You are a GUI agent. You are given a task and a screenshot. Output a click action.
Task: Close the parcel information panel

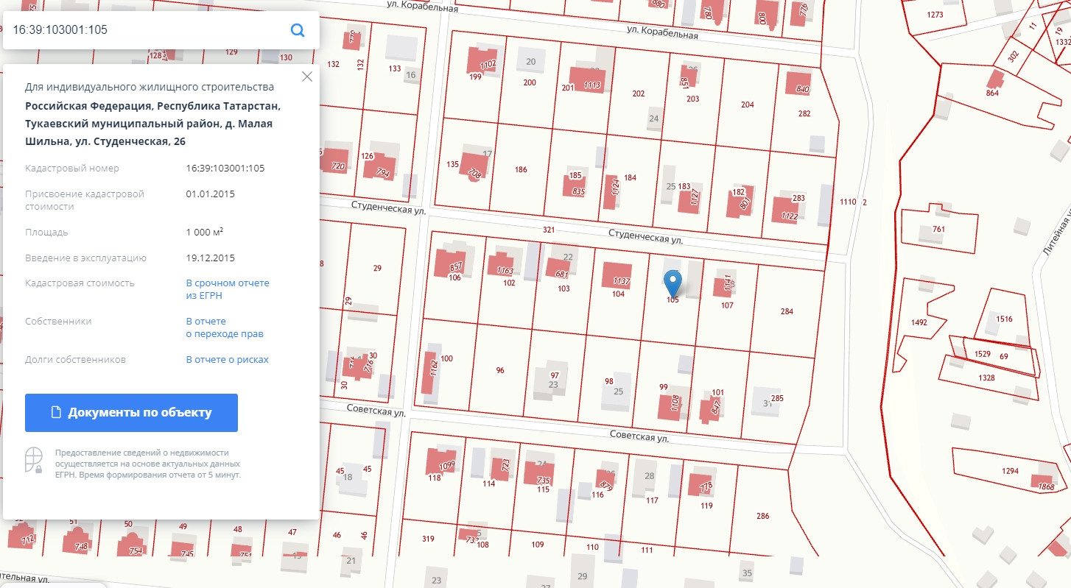click(307, 77)
